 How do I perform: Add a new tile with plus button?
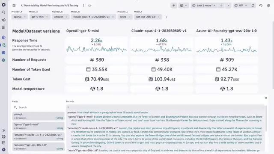[174, 6]
